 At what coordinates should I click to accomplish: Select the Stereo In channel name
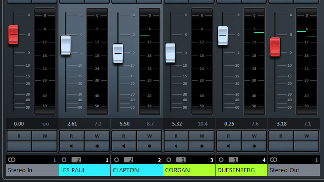point(32,170)
